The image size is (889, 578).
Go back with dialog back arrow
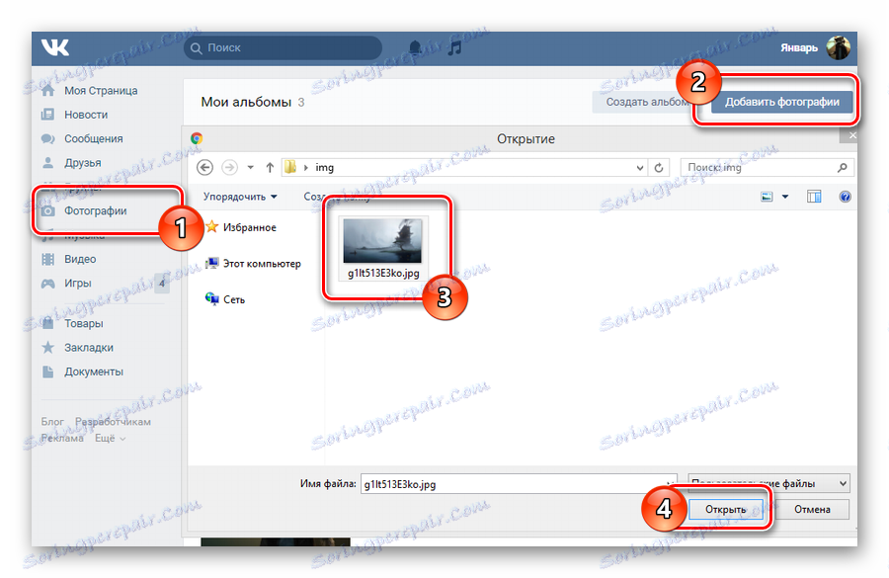click(204, 167)
